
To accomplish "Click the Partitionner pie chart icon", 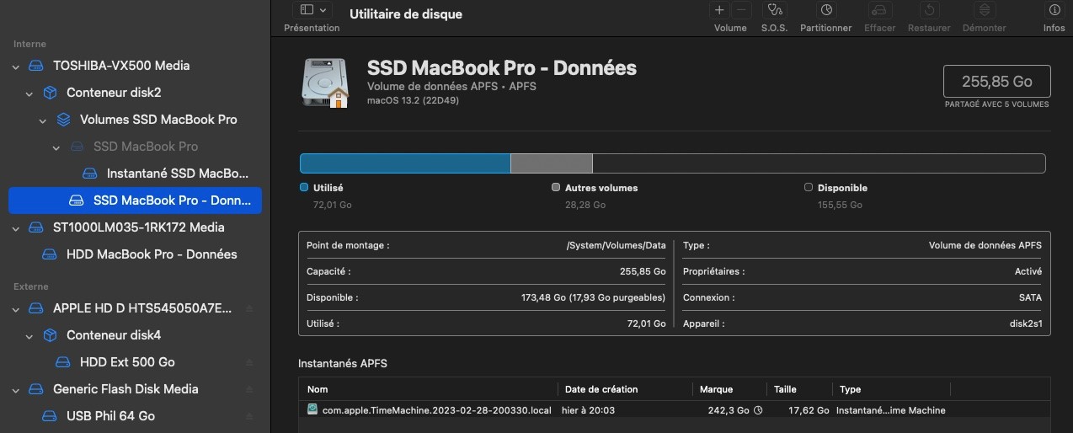I will pos(825,11).
